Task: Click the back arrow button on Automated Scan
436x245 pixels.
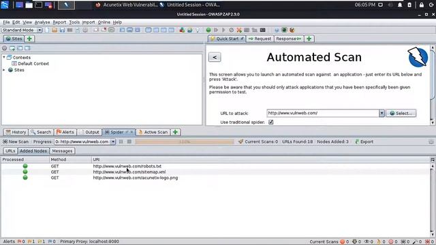Action: (x=215, y=57)
